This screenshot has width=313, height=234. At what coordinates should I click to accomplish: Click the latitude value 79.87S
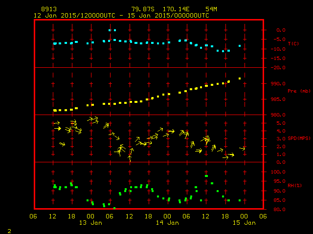(x=143, y=9)
